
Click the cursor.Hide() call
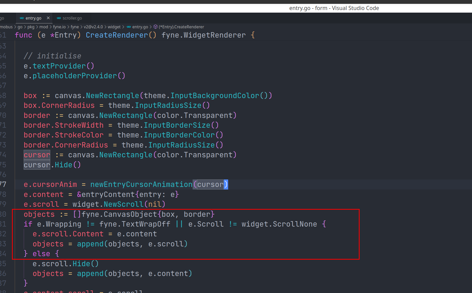(x=52, y=165)
